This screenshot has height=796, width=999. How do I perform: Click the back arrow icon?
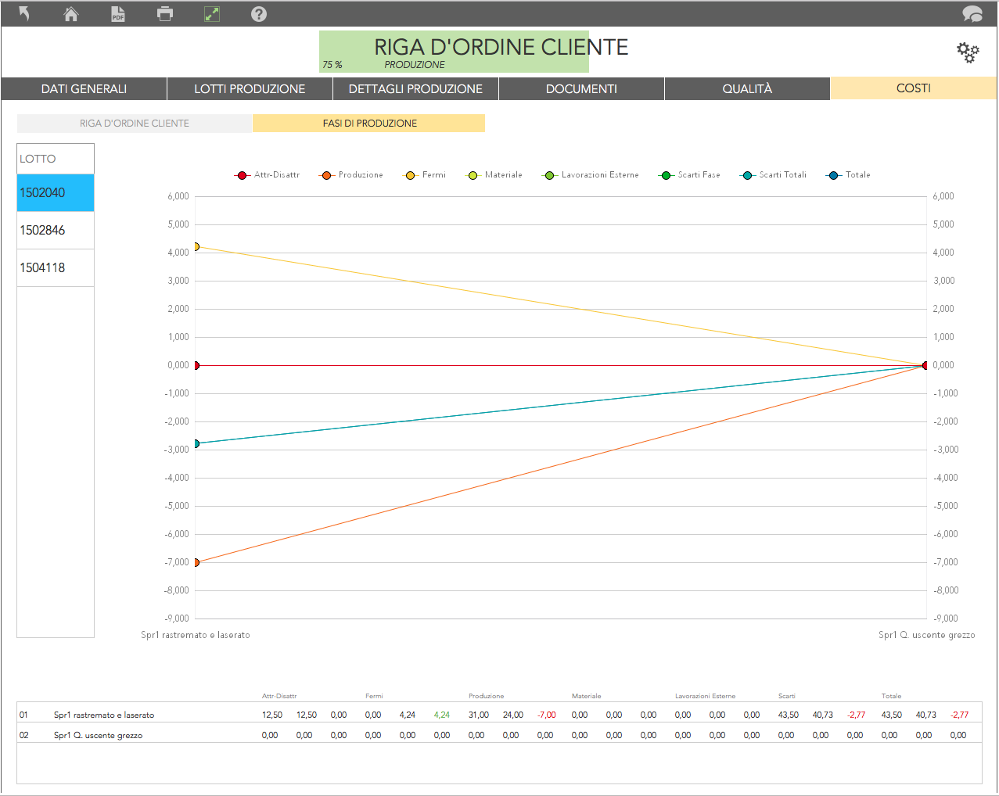tap(24, 14)
